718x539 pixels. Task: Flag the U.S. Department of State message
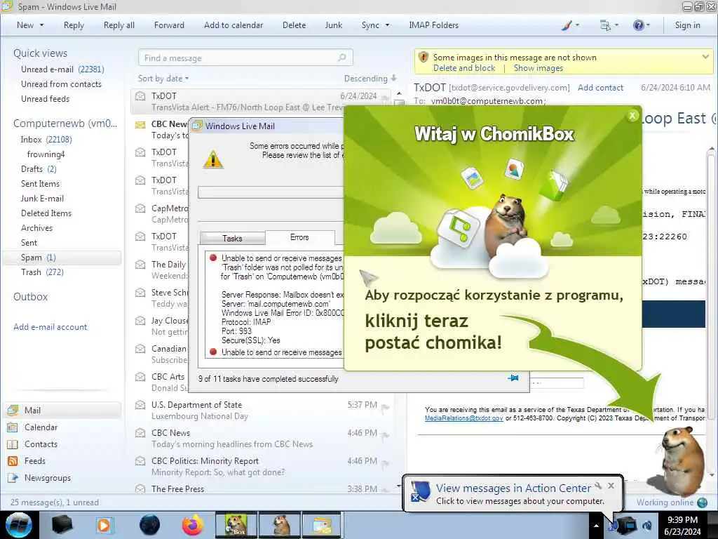(x=385, y=408)
